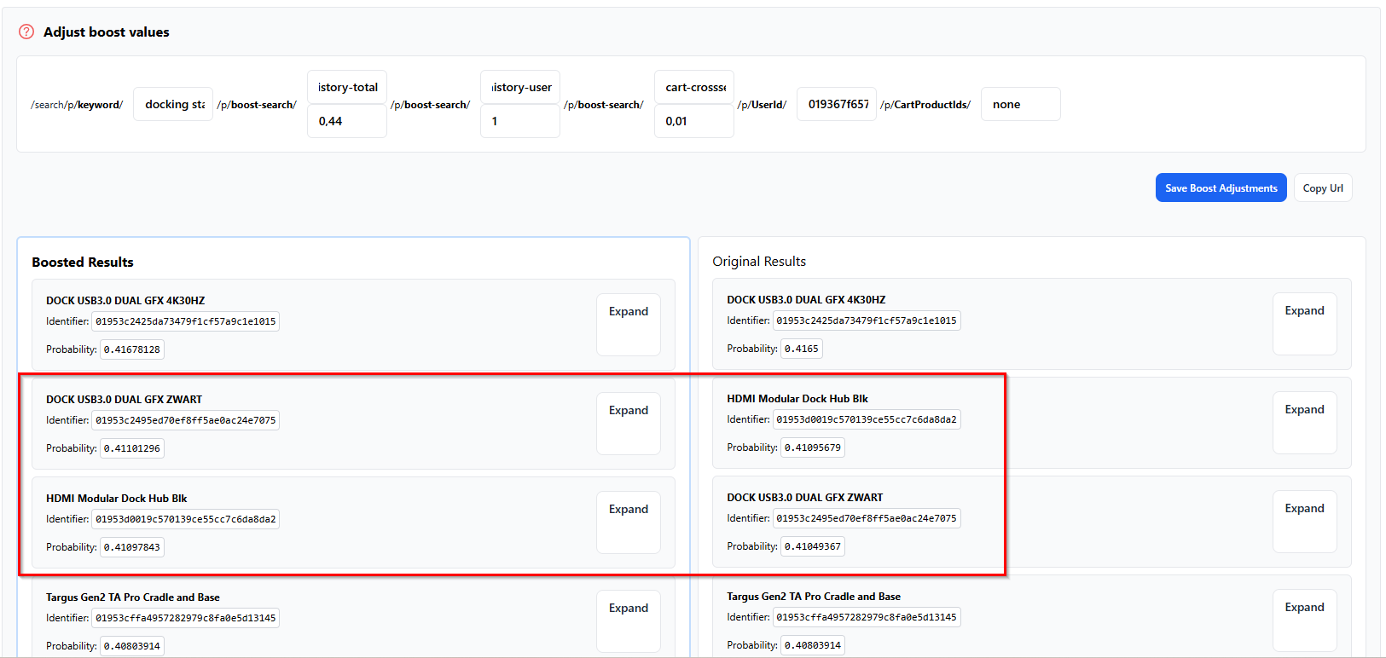Image resolution: width=1386 pixels, height=658 pixels.
Task: Click identifier 01953cffa4957282979c8fa0e5d13145 in Original Results
Action: [867, 617]
